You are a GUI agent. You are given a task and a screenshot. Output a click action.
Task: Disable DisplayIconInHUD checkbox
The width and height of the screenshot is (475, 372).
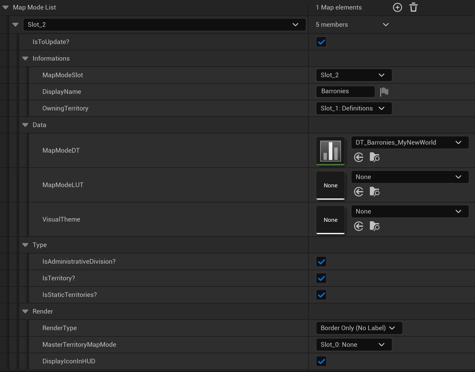coord(321,361)
